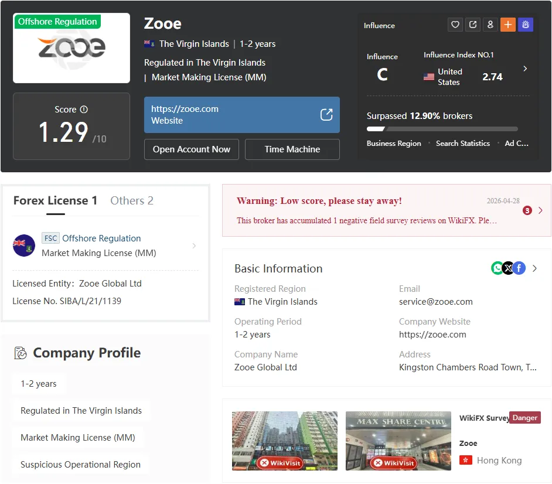Click the Market Making License (MM) tag
This screenshot has height=484, width=552.
(78, 438)
